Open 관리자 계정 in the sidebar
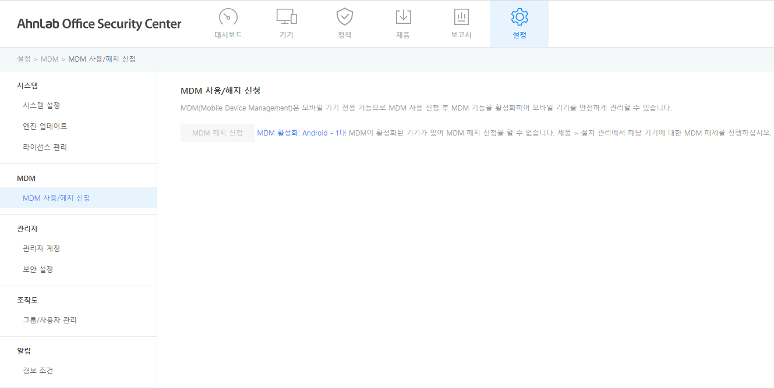This screenshot has height=388, width=774. tap(41, 248)
